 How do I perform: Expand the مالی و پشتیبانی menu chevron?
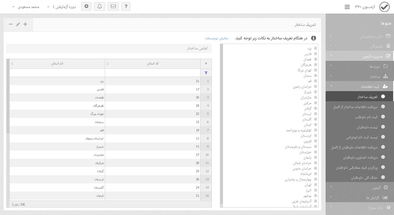tap(331, 35)
